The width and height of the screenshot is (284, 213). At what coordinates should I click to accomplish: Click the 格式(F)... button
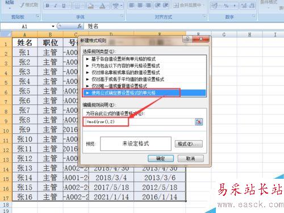click(x=189, y=144)
